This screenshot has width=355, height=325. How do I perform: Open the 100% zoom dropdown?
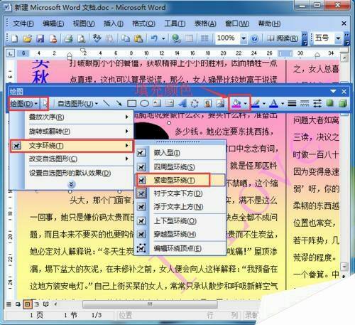(x=244, y=38)
